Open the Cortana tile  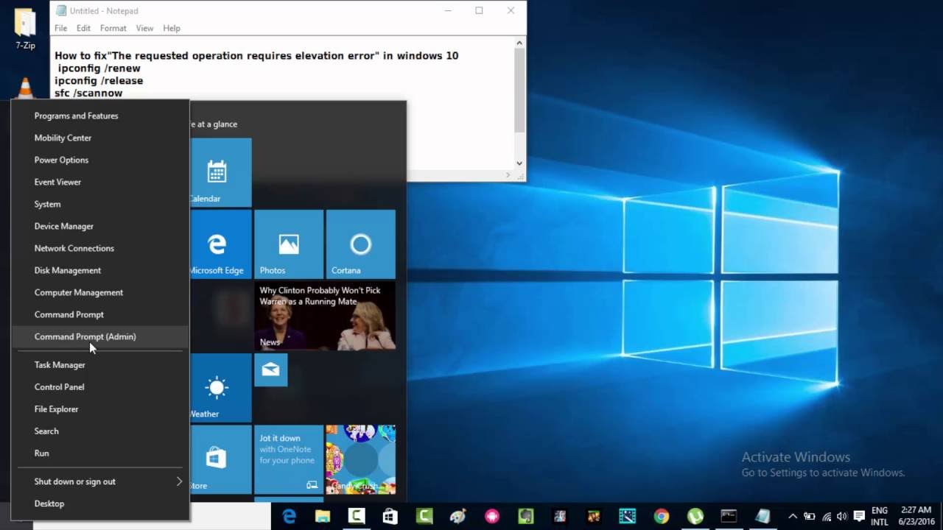click(360, 244)
